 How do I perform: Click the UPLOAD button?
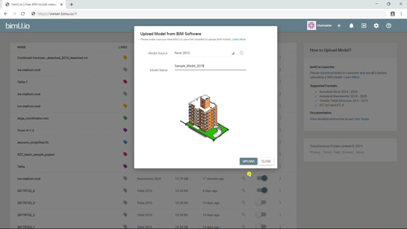pos(249,161)
